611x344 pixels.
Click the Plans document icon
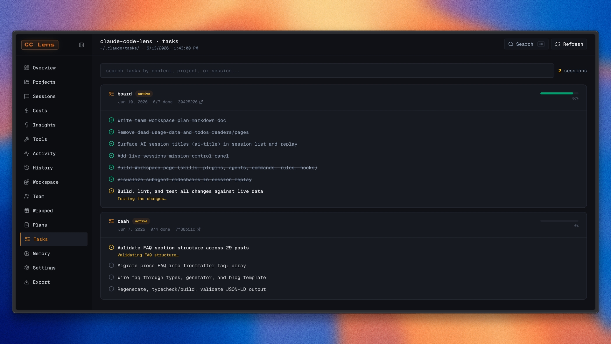[x=27, y=225]
